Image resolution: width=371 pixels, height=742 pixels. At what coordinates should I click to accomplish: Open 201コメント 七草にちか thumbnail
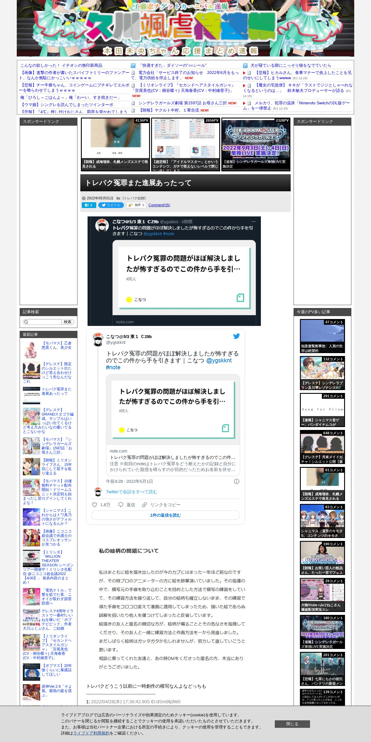pyautogui.click(x=322, y=669)
